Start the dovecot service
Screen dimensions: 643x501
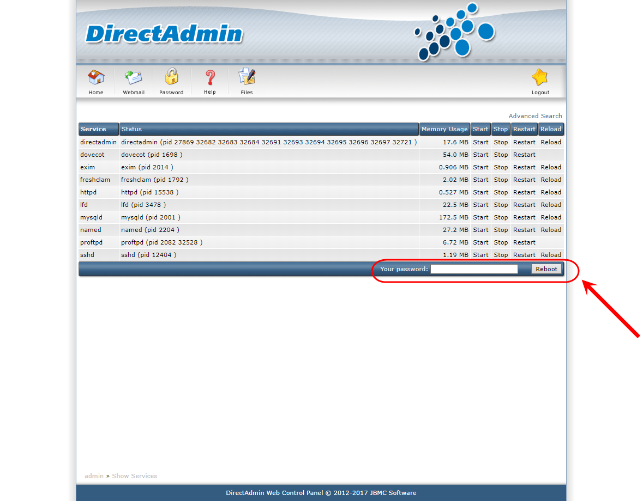(480, 155)
